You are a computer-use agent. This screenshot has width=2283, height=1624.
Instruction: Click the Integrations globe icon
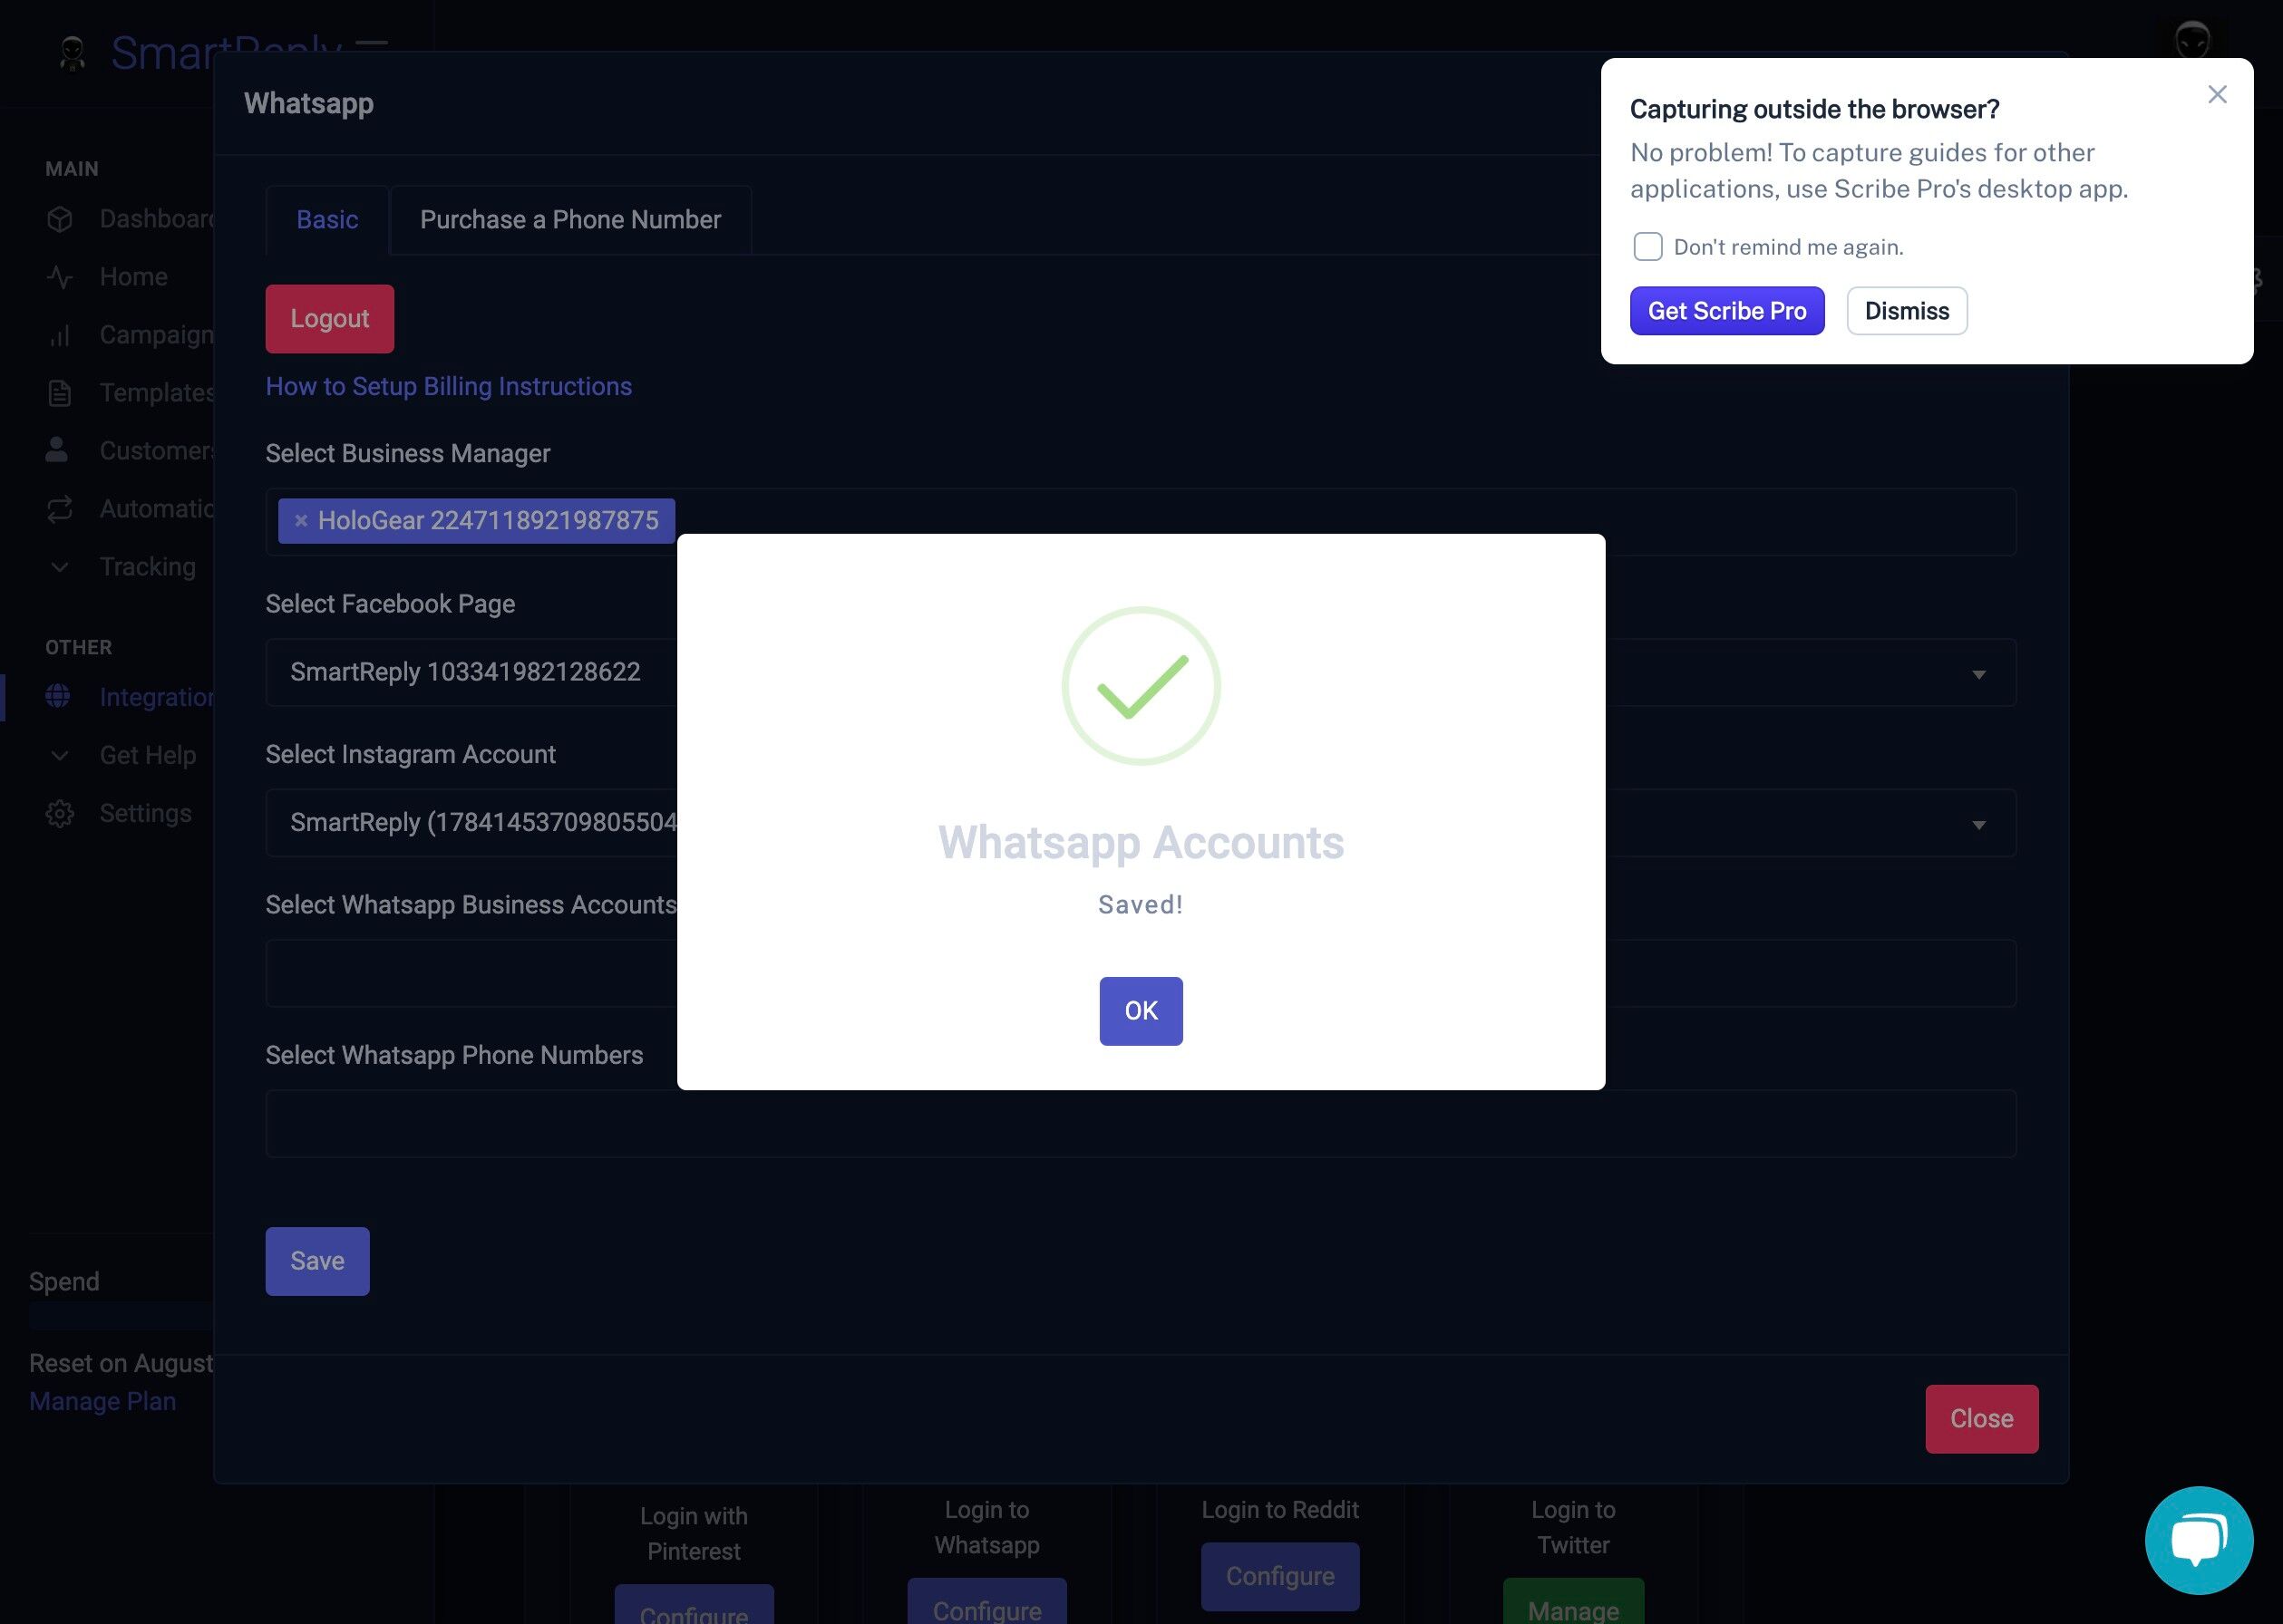pyautogui.click(x=58, y=696)
